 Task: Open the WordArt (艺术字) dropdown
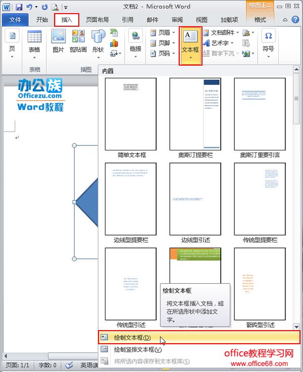tap(219, 43)
